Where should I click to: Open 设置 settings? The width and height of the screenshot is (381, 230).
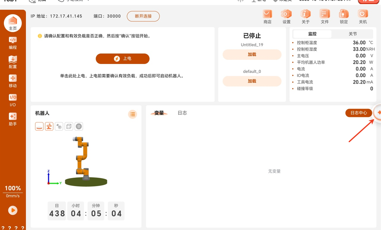tap(286, 16)
